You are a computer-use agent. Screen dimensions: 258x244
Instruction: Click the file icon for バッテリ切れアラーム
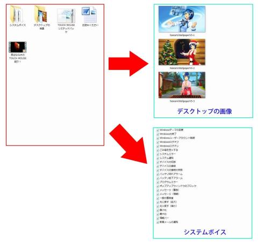157,174
